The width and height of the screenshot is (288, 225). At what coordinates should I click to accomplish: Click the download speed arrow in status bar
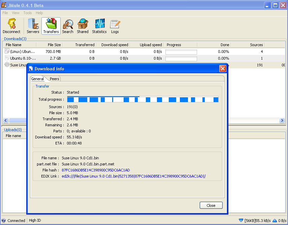click(x=241, y=221)
